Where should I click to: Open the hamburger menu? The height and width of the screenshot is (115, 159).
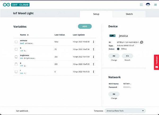[x=156, y=5]
